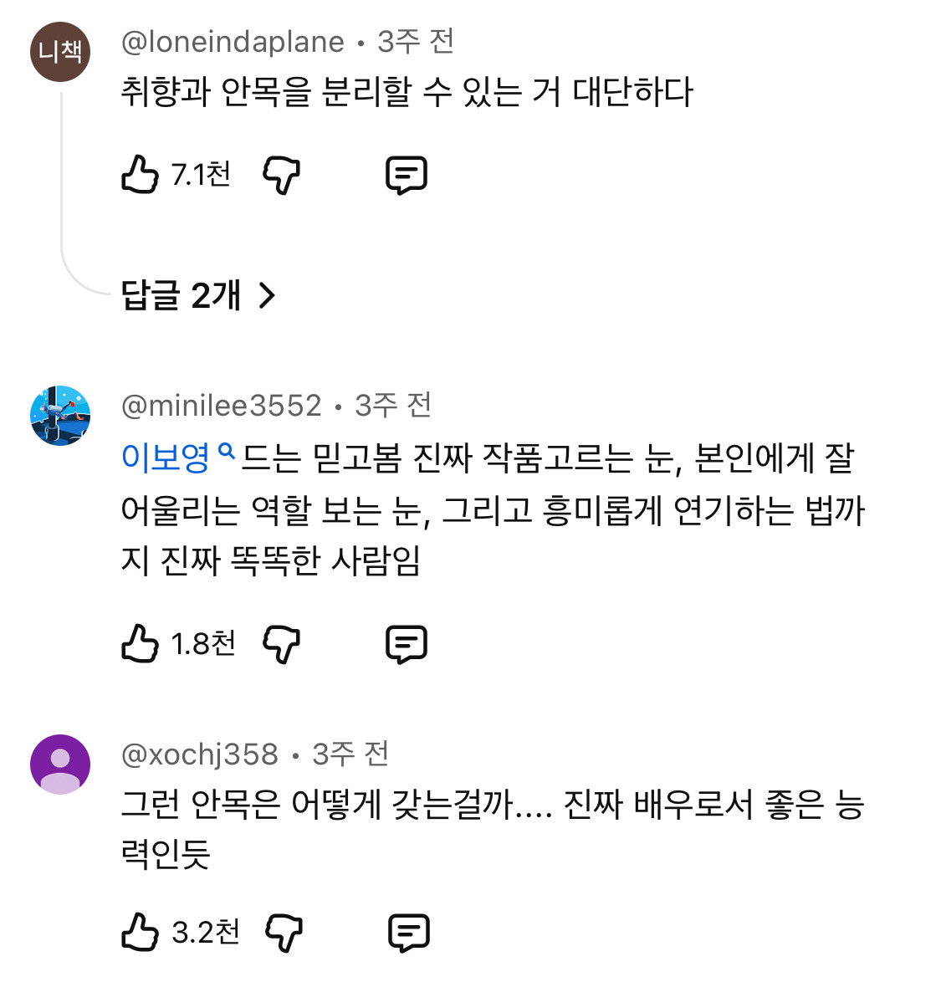Open @minilee3552's channel via username
This screenshot has width=941, height=982.
tap(221, 406)
